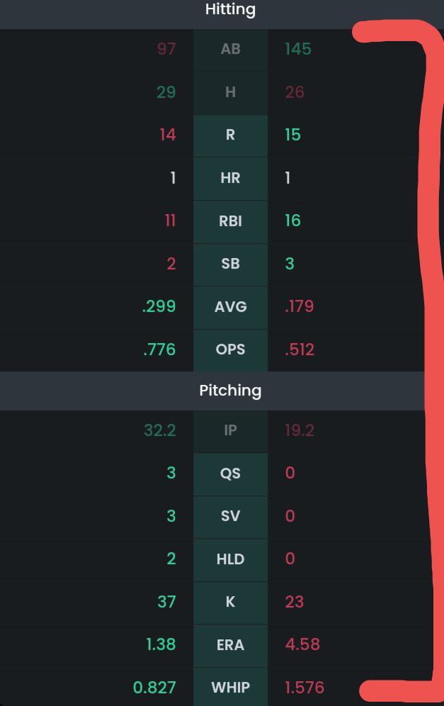Select the IP category label
Image resolution: width=444 pixels, height=706 pixels.
[x=230, y=430]
